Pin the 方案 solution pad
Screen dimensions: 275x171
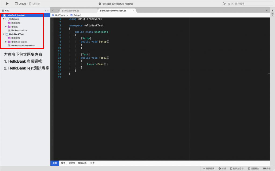click(x=45, y=11)
